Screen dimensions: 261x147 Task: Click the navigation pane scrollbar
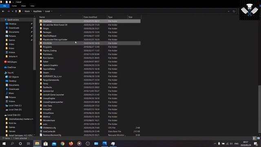coord(34,44)
